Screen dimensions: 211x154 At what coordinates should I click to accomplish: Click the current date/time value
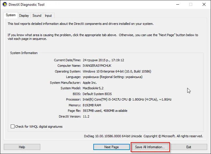coord(103,60)
